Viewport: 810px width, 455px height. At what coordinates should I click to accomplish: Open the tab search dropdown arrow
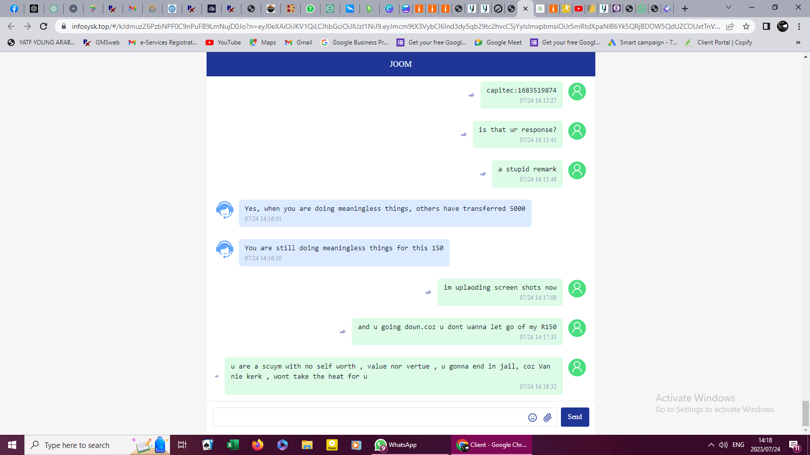click(728, 8)
